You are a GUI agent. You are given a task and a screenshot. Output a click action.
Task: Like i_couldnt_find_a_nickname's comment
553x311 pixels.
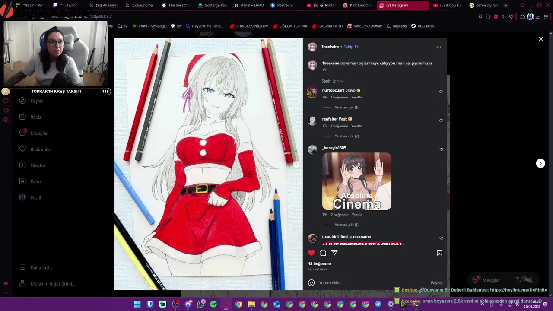tap(441, 238)
